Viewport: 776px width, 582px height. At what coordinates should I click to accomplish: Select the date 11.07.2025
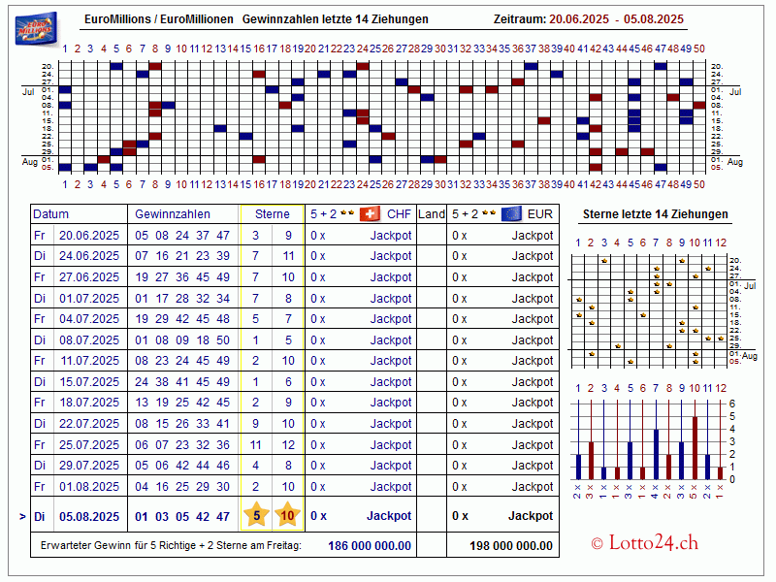[89, 361]
